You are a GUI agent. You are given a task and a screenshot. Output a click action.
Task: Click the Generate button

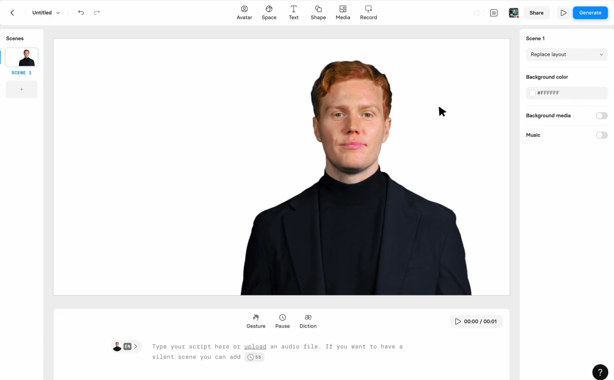coord(590,13)
